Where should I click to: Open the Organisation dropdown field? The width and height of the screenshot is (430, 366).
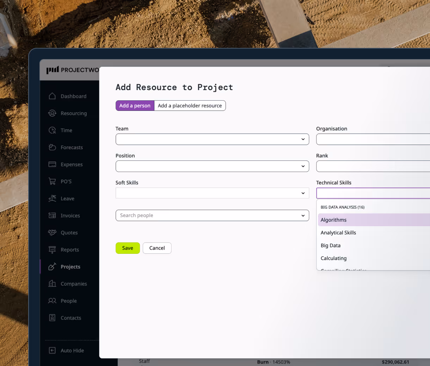[373, 139]
